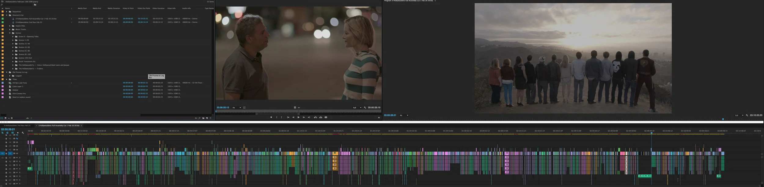
Task: Open Source monitor button editor plus
Action: pos(379,118)
